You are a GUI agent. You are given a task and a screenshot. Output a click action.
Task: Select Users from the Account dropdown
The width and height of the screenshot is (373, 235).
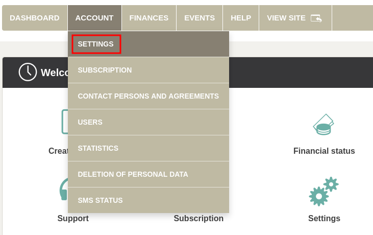90,122
